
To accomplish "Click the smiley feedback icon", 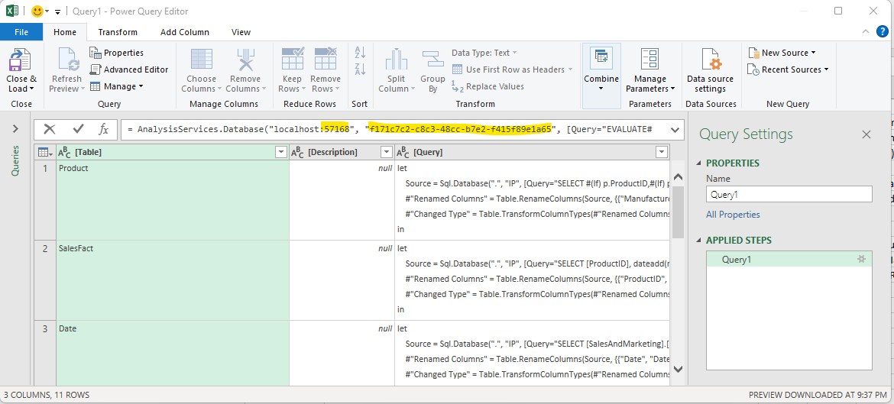I will tap(37, 11).
